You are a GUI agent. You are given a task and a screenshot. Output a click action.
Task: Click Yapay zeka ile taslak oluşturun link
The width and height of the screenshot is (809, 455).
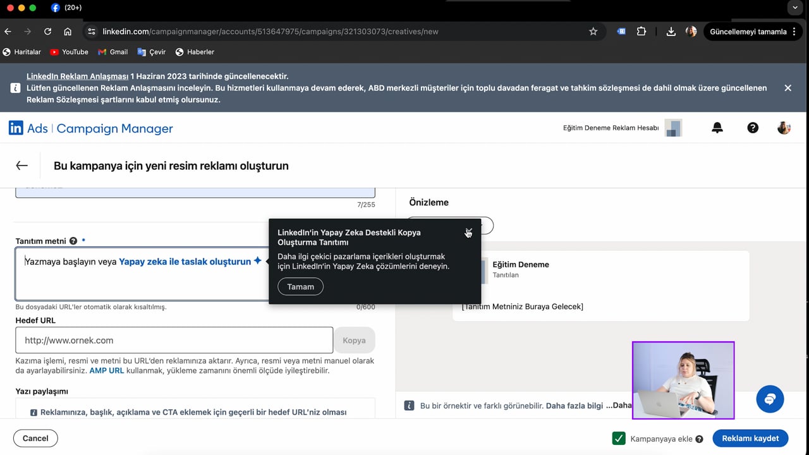click(x=190, y=261)
